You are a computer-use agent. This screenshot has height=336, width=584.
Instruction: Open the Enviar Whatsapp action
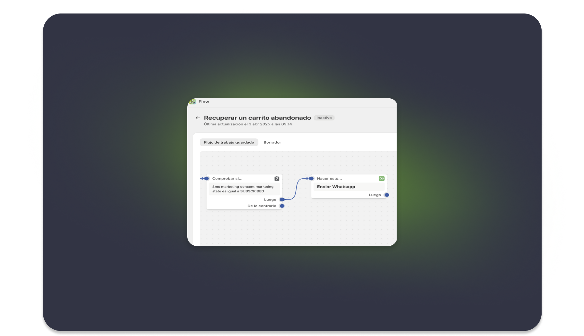[x=336, y=187]
